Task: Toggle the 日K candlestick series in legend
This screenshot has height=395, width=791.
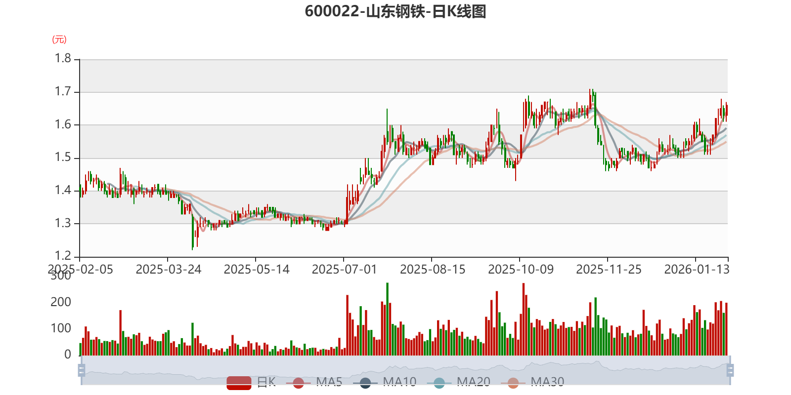Action: tap(251, 382)
